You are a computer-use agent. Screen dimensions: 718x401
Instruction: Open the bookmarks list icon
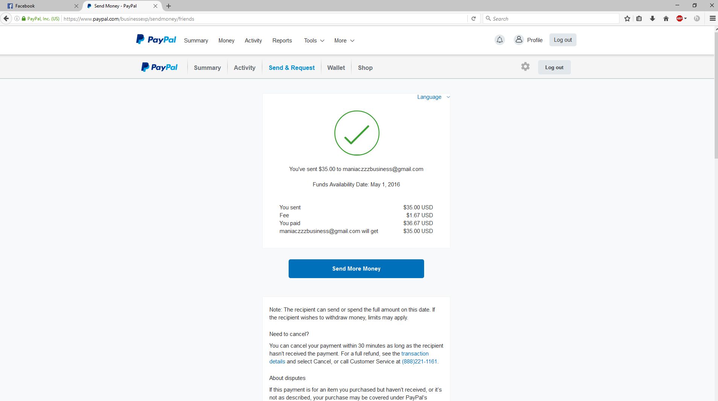(639, 18)
